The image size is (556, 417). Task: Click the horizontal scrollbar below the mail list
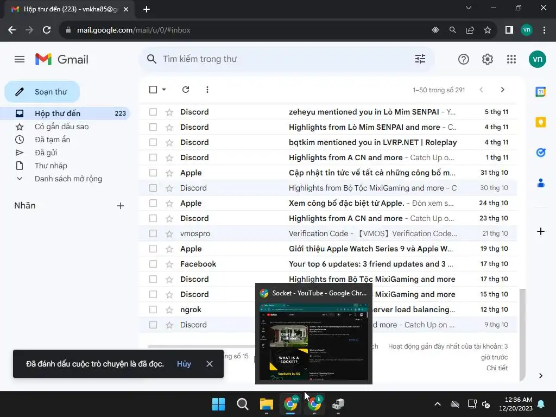click(201, 346)
